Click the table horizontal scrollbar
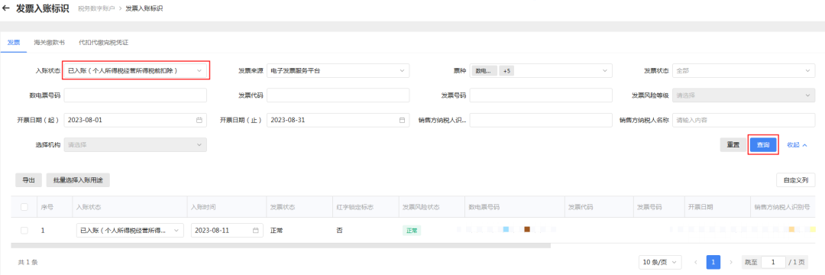 pos(280,245)
